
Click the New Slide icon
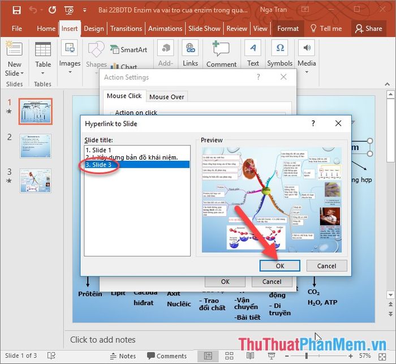tap(14, 49)
